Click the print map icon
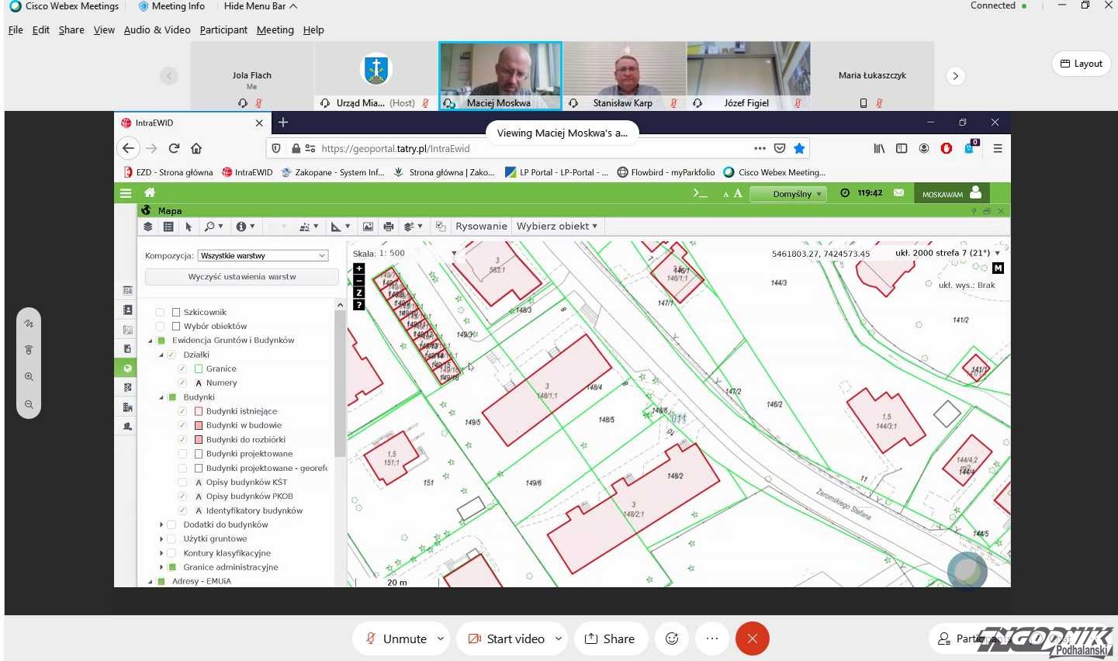This screenshot has width=1118, height=661. [389, 227]
